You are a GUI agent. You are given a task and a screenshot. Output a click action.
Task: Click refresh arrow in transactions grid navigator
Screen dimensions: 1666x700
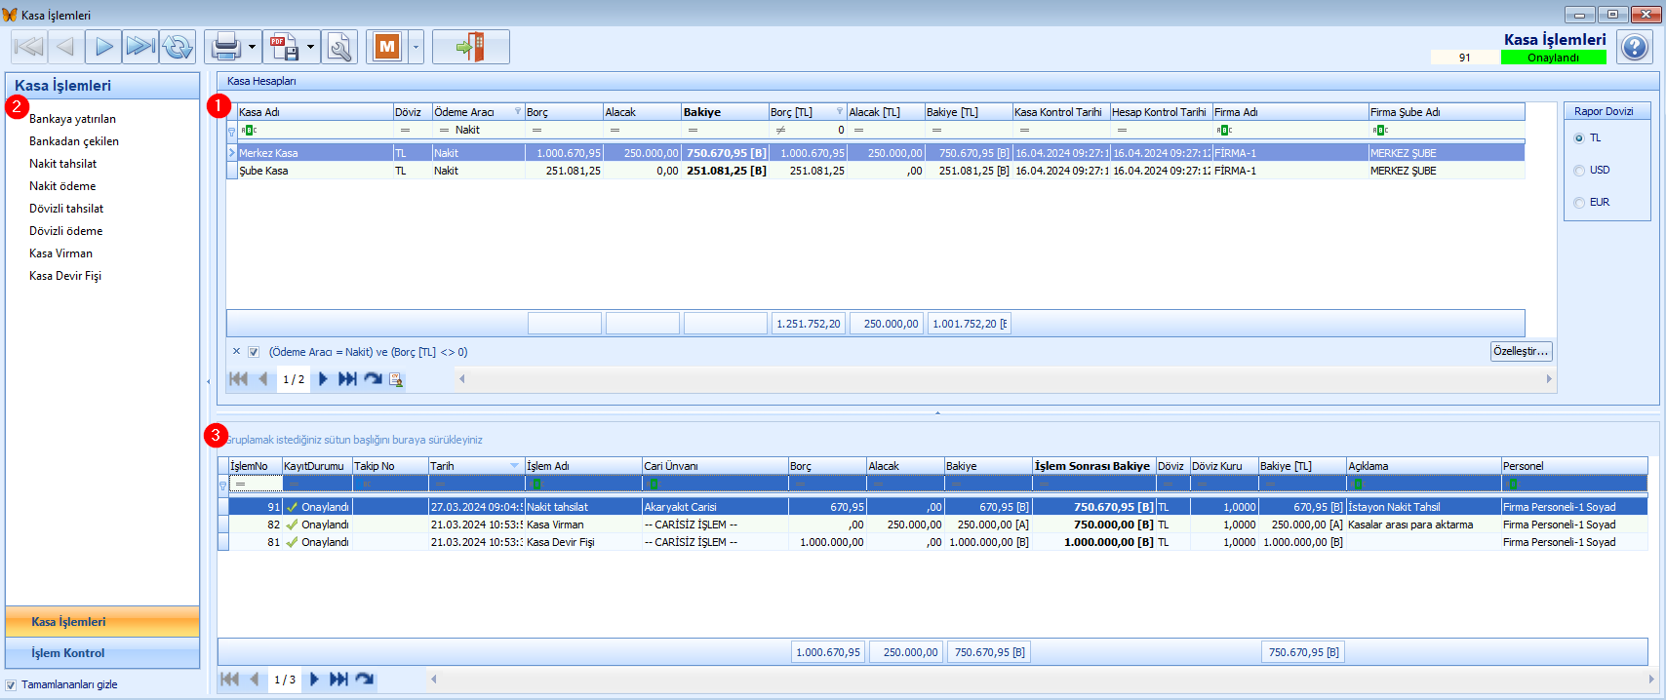pos(365,680)
